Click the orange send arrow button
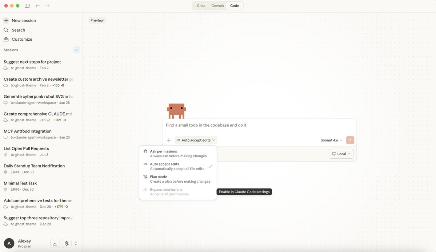The image size is (436, 252). (349, 140)
